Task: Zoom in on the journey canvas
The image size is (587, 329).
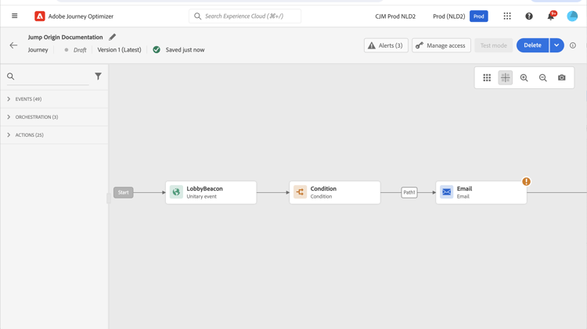Action: click(524, 78)
